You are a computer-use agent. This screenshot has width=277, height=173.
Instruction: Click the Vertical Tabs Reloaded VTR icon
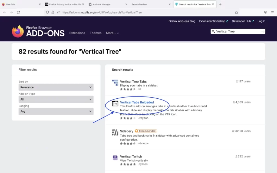(x=115, y=104)
